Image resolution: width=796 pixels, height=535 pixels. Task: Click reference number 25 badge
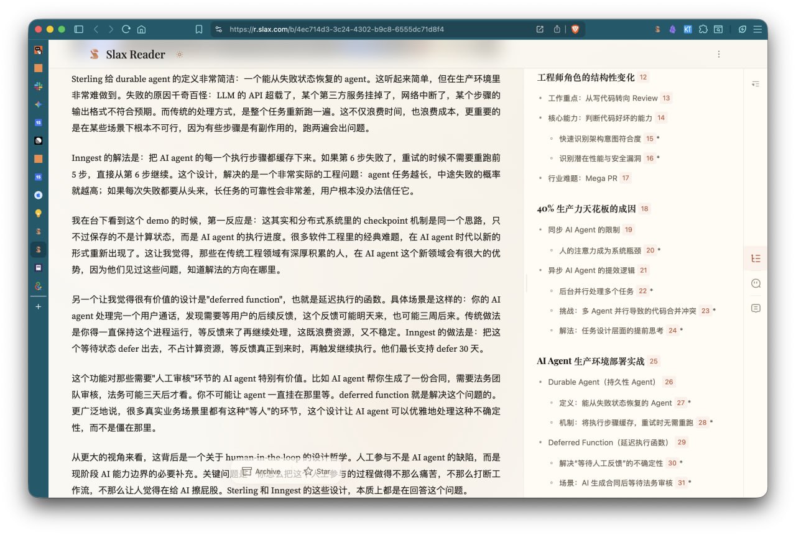pyautogui.click(x=653, y=361)
